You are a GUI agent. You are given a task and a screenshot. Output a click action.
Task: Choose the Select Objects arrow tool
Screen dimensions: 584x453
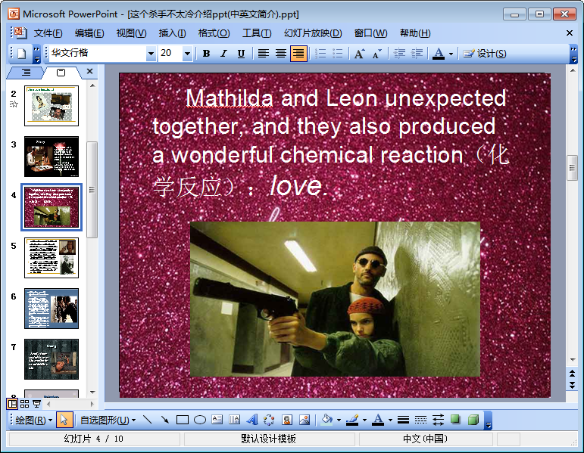click(x=64, y=420)
